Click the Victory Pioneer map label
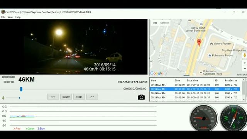The height and width of the screenshot is (139, 247). [x=222, y=44]
